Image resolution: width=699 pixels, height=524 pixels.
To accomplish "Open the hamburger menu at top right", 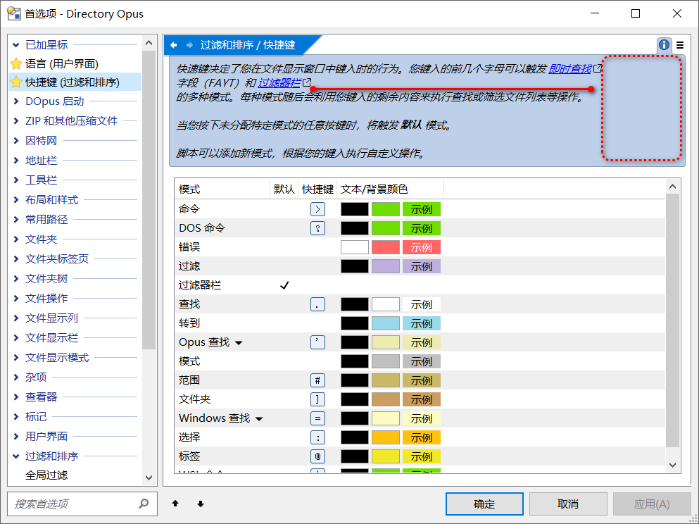I will (680, 45).
